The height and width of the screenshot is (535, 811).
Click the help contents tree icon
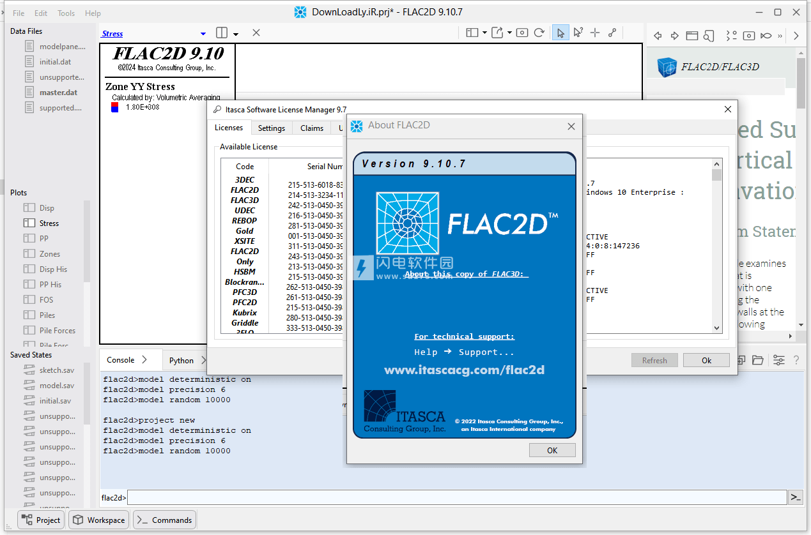coord(732,36)
